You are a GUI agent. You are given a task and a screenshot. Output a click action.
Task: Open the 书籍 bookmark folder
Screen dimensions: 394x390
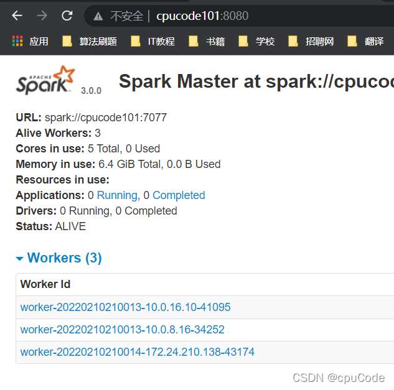coord(207,41)
